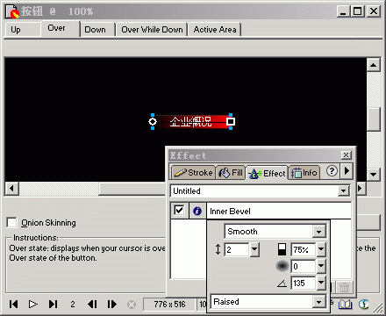
Task: Switch to the Down state tab
Action: click(95, 30)
